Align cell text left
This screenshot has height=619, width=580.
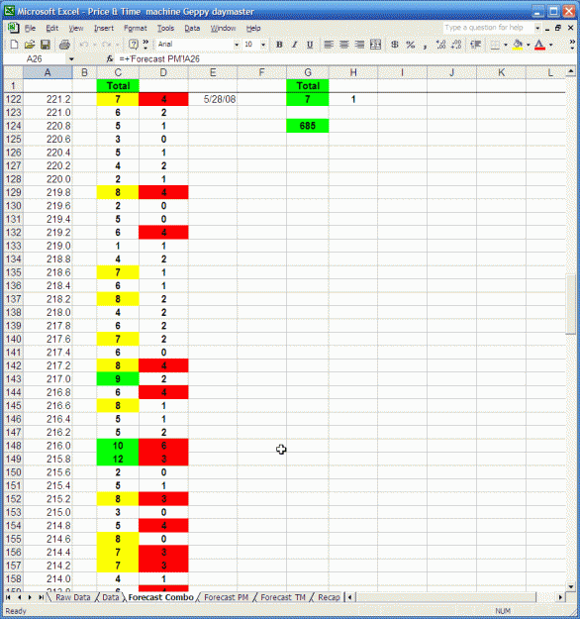point(329,45)
